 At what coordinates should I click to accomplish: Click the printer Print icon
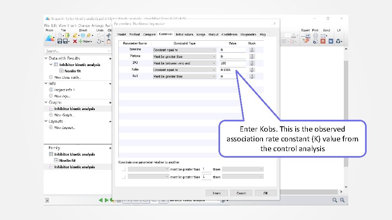point(316,35)
